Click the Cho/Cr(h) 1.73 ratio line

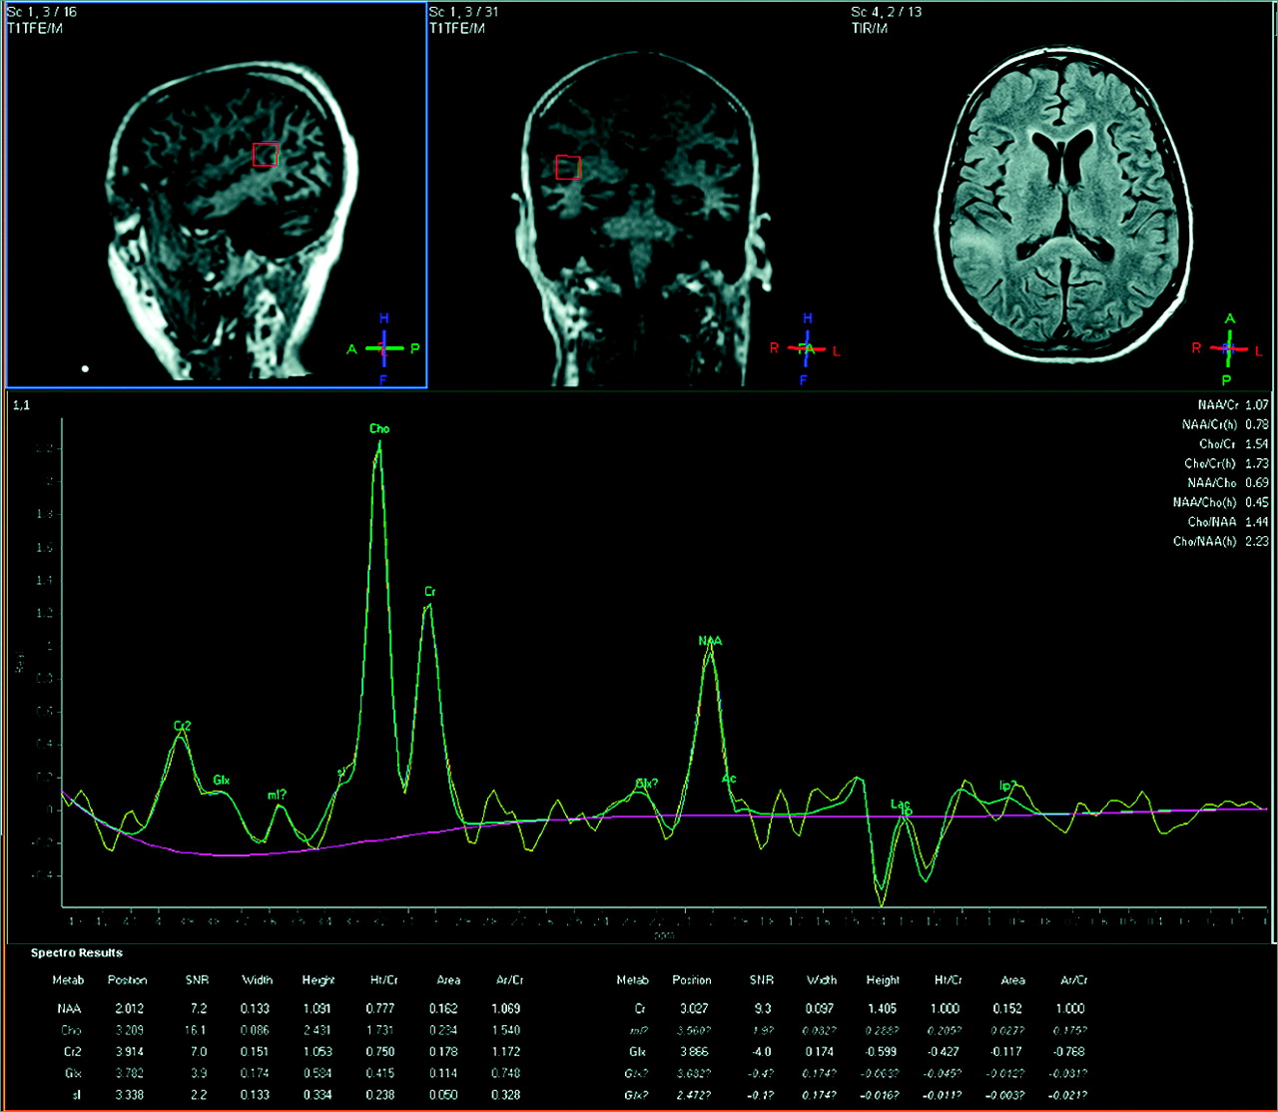[1227, 463]
